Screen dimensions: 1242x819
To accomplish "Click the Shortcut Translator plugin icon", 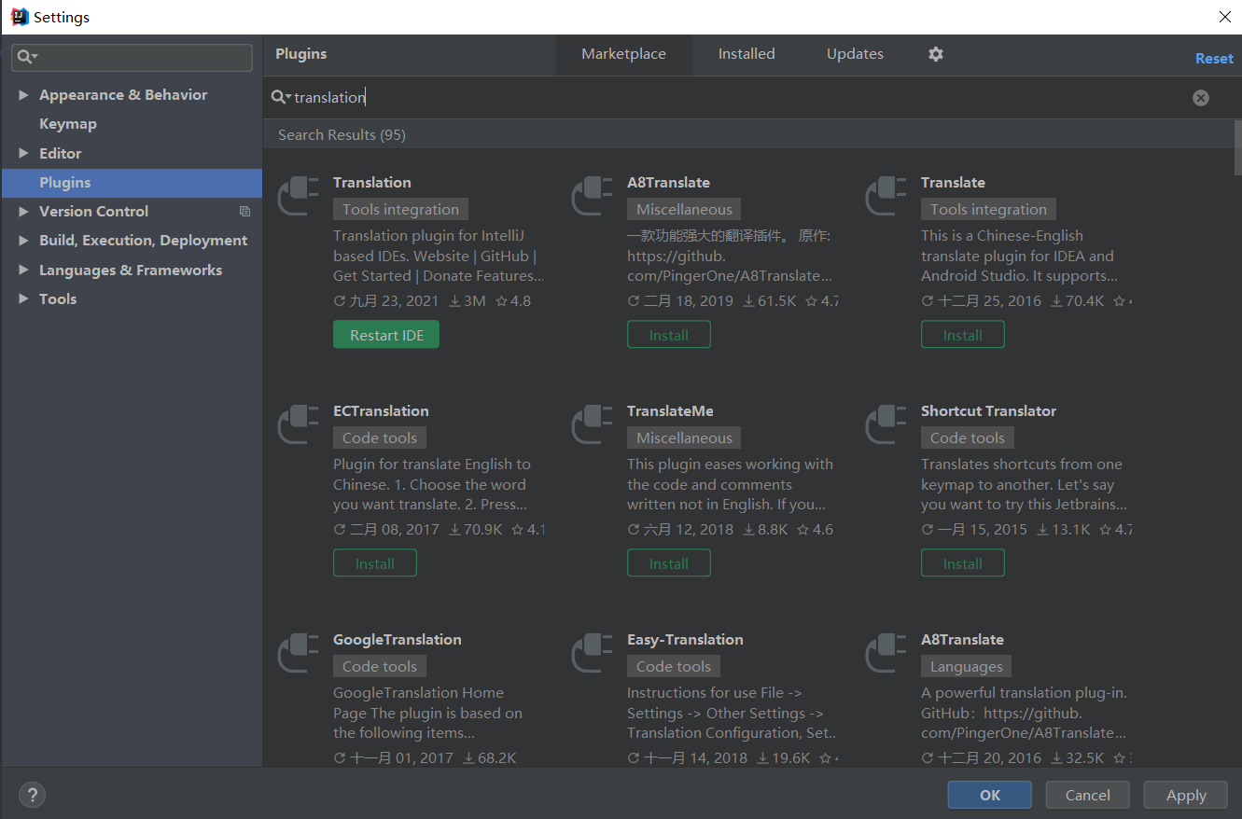I will click(x=886, y=424).
